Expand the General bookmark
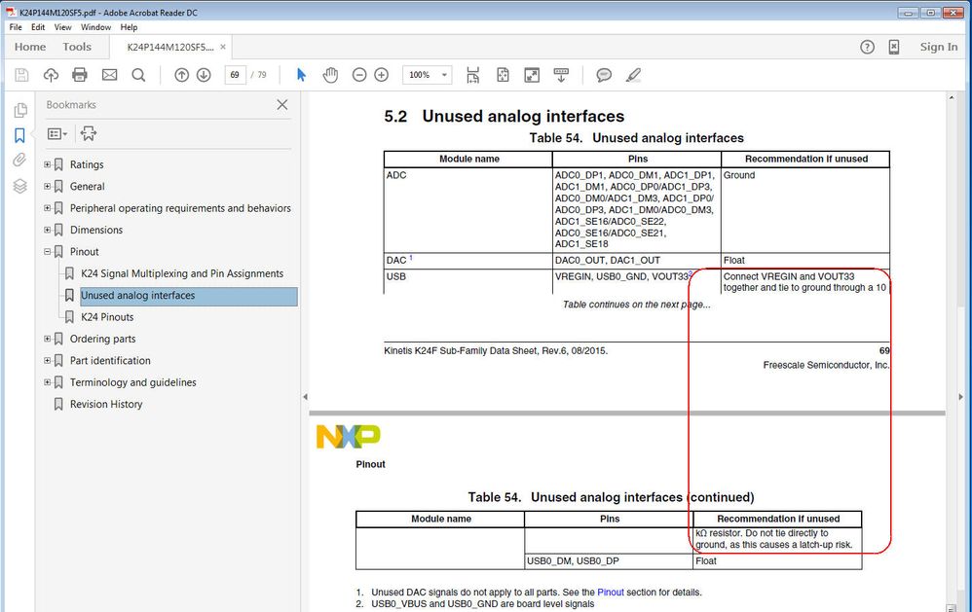Viewport: 972px width, 612px height. coord(47,186)
